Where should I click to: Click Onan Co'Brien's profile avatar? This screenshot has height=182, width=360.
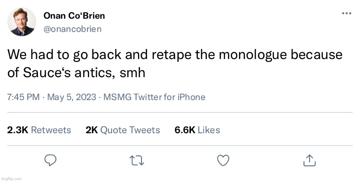pos(22,22)
